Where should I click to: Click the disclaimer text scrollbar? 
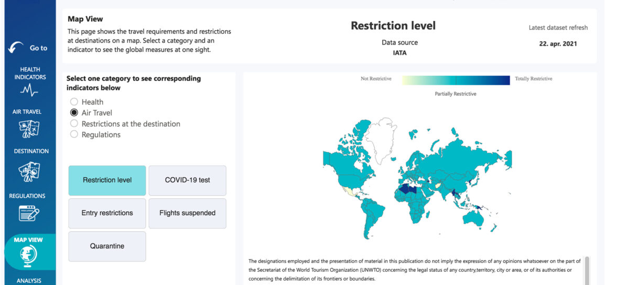[587, 270]
